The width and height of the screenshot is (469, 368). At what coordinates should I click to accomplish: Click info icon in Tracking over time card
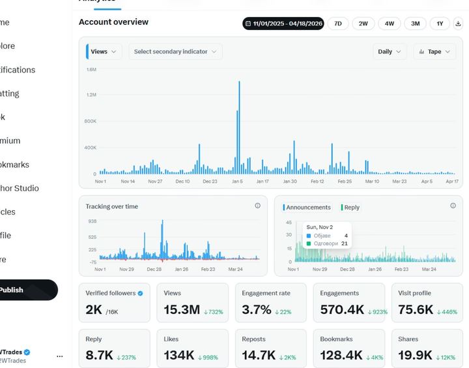click(257, 206)
